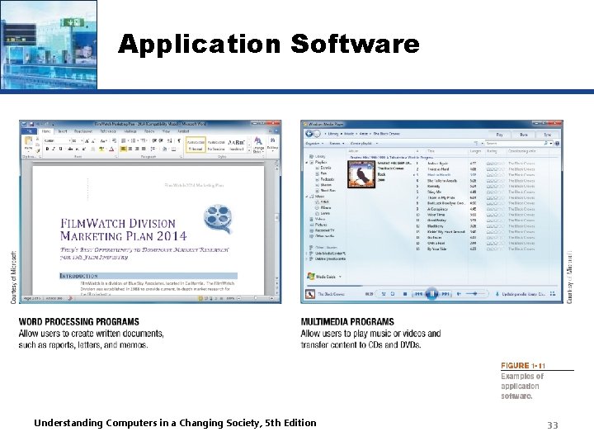Select Podcasts in Media Player playlists
Viewport: 594px width, 446px height.
327,179
